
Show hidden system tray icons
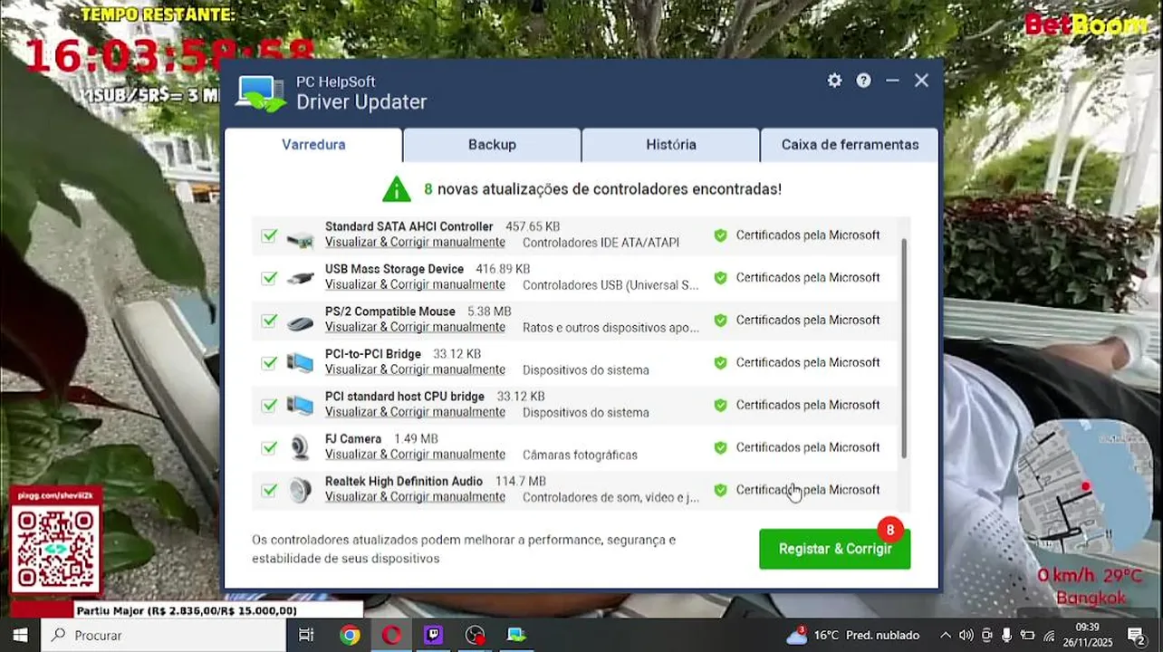[946, 635]
